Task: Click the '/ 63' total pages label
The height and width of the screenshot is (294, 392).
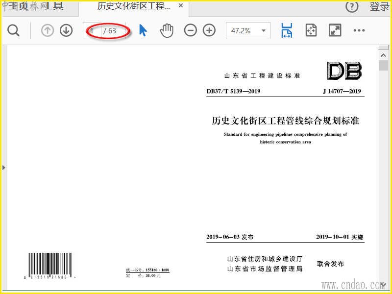Action: (110, 30)
